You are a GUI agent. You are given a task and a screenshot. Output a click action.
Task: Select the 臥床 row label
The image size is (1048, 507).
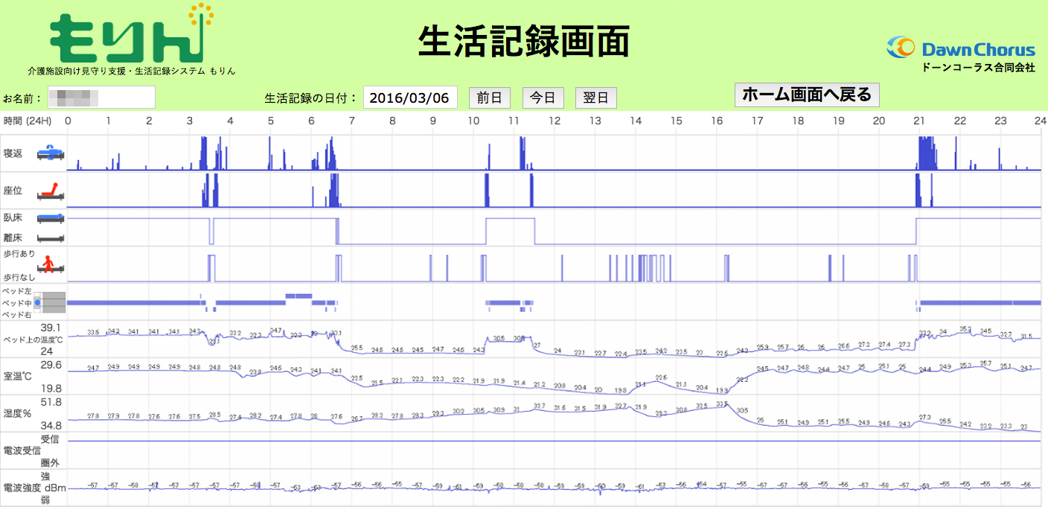[13, 218]
